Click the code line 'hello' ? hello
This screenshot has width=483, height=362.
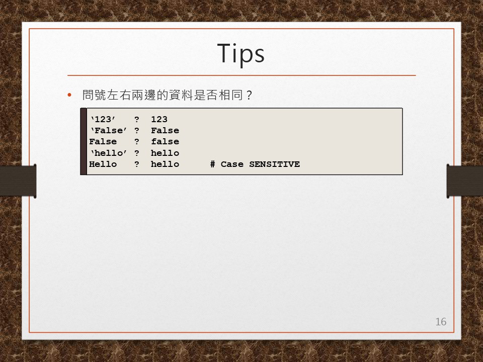(134, 153)
